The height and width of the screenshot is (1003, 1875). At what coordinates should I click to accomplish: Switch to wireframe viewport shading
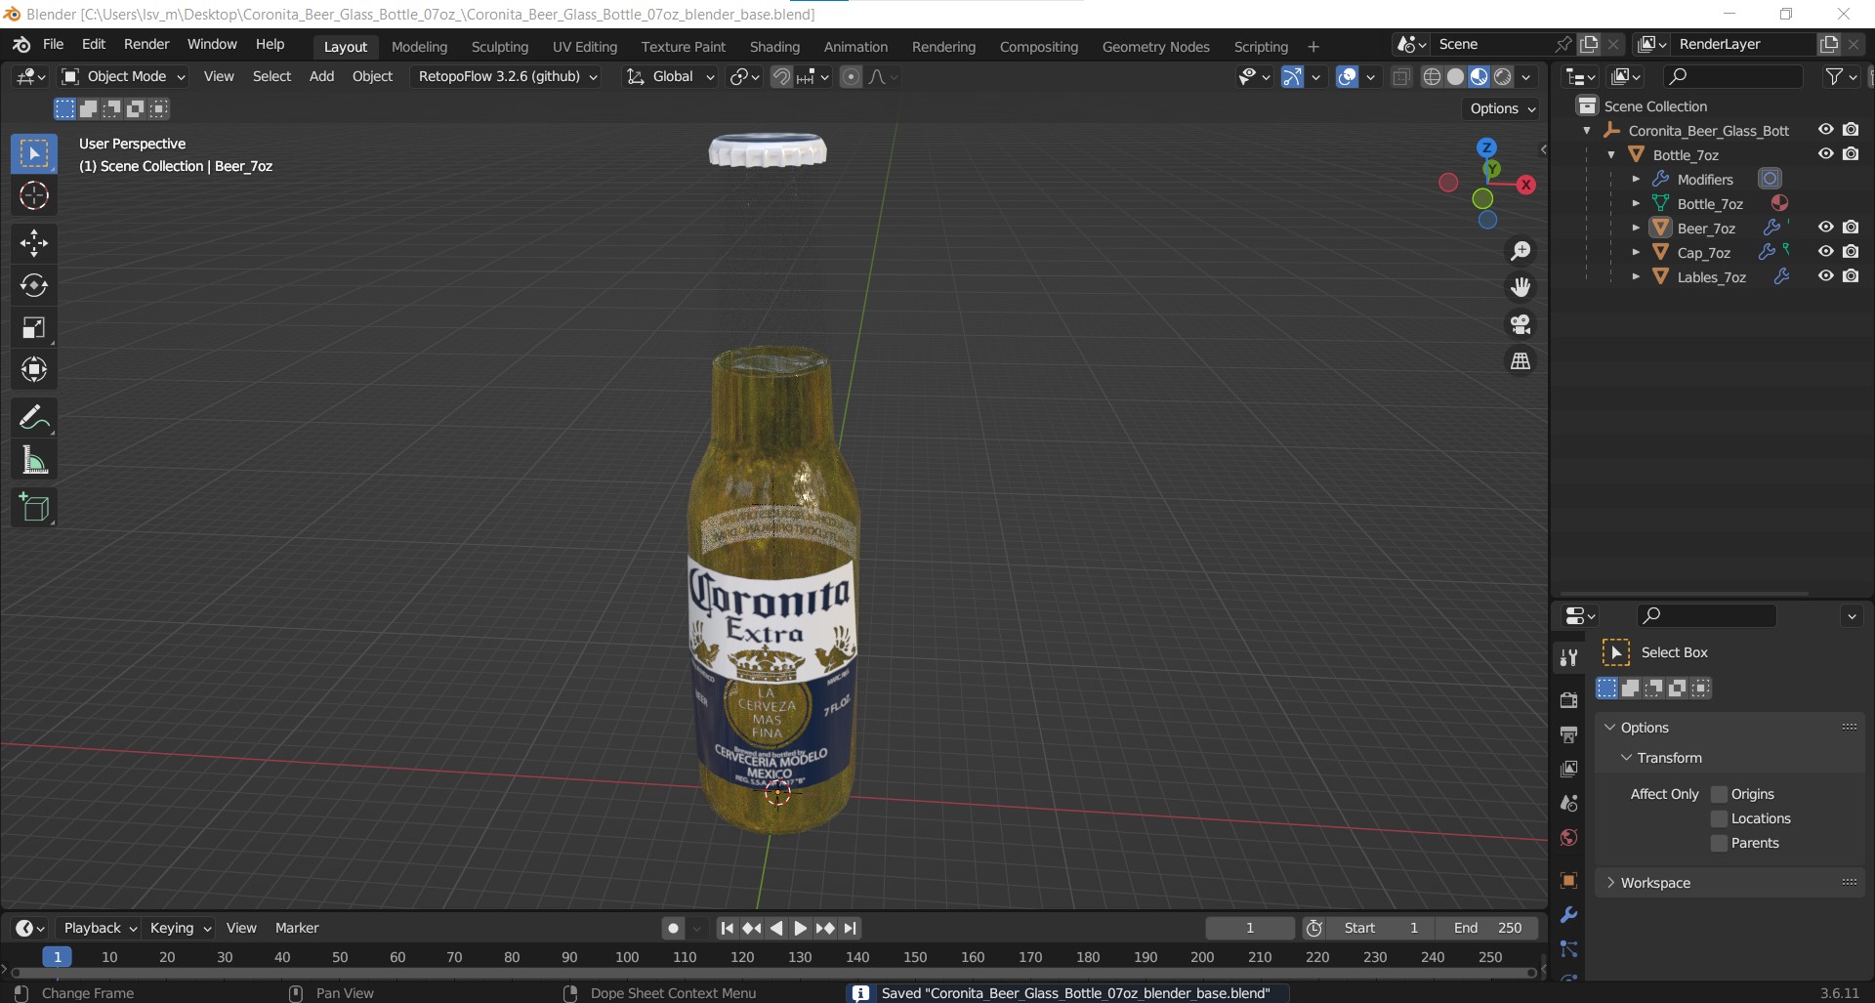(x=1432, y=77)
